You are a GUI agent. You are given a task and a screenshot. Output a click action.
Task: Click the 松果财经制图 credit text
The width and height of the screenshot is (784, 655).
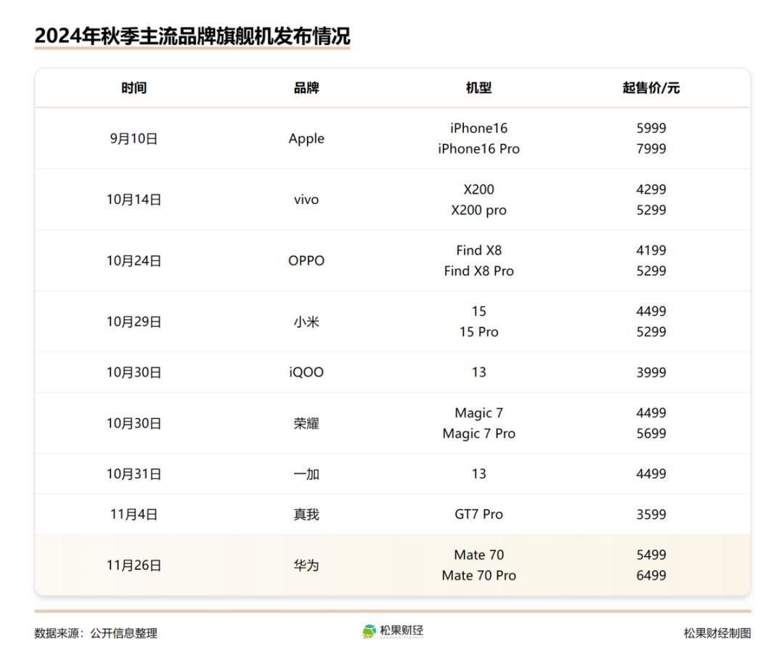716,633
